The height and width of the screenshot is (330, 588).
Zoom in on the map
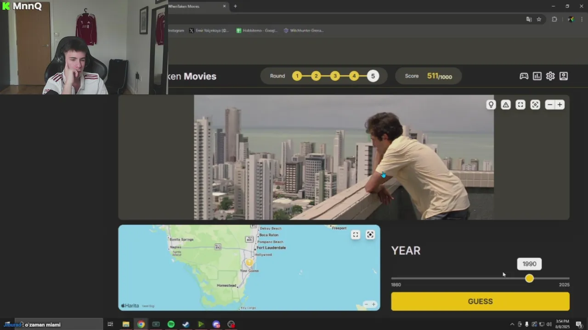(x=373, y=304)
